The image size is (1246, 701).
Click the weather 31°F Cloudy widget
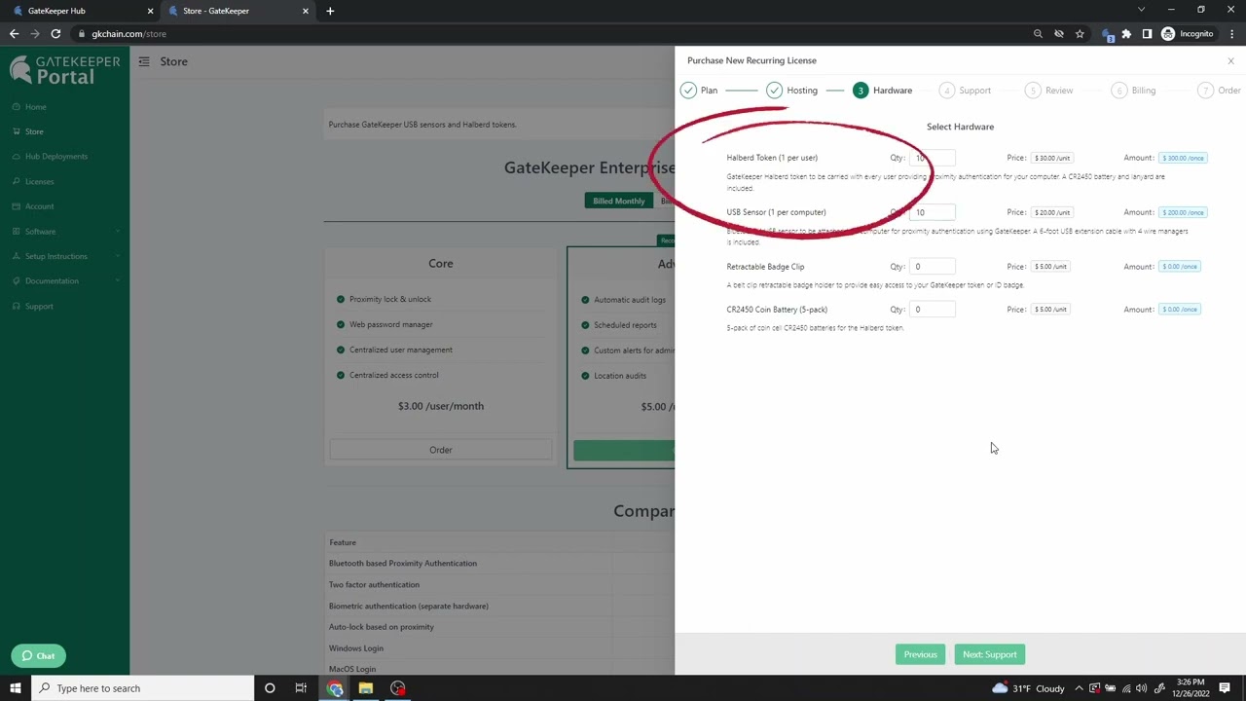tap(1029, 688)
